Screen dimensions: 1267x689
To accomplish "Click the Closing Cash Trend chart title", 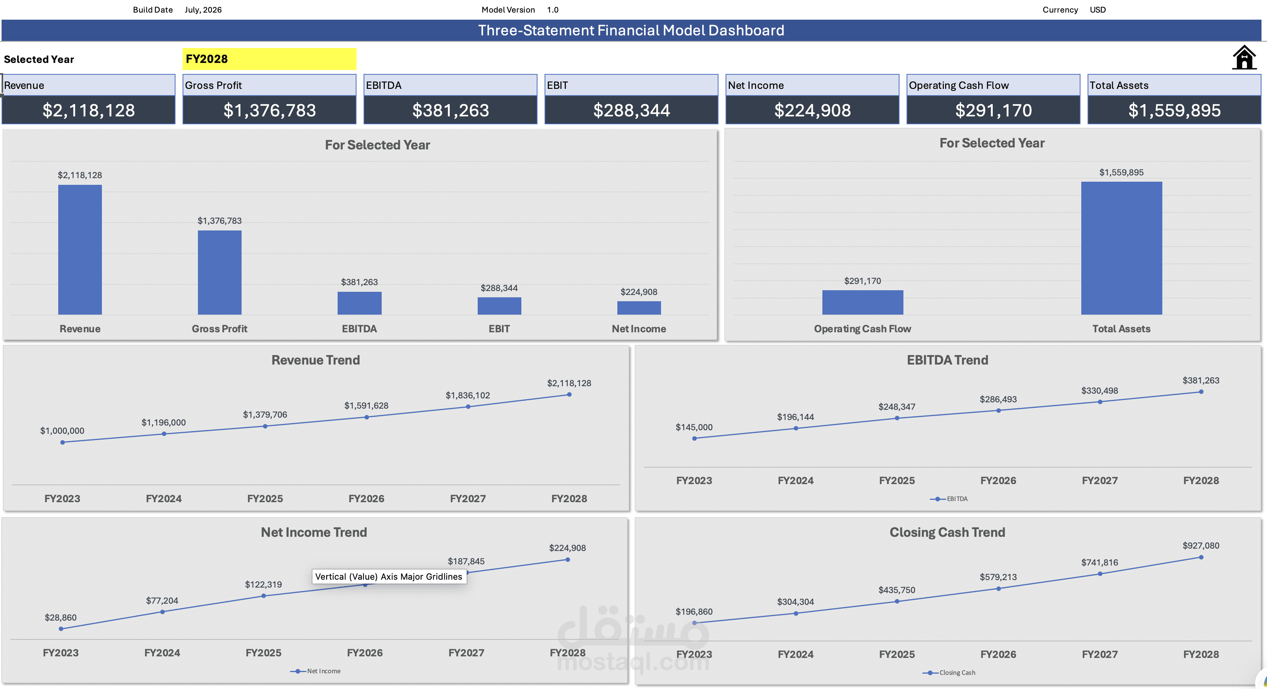I will [947, 532].
